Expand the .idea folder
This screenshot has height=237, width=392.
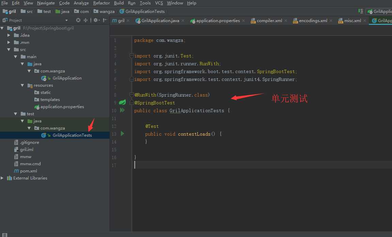pos(9,35)
